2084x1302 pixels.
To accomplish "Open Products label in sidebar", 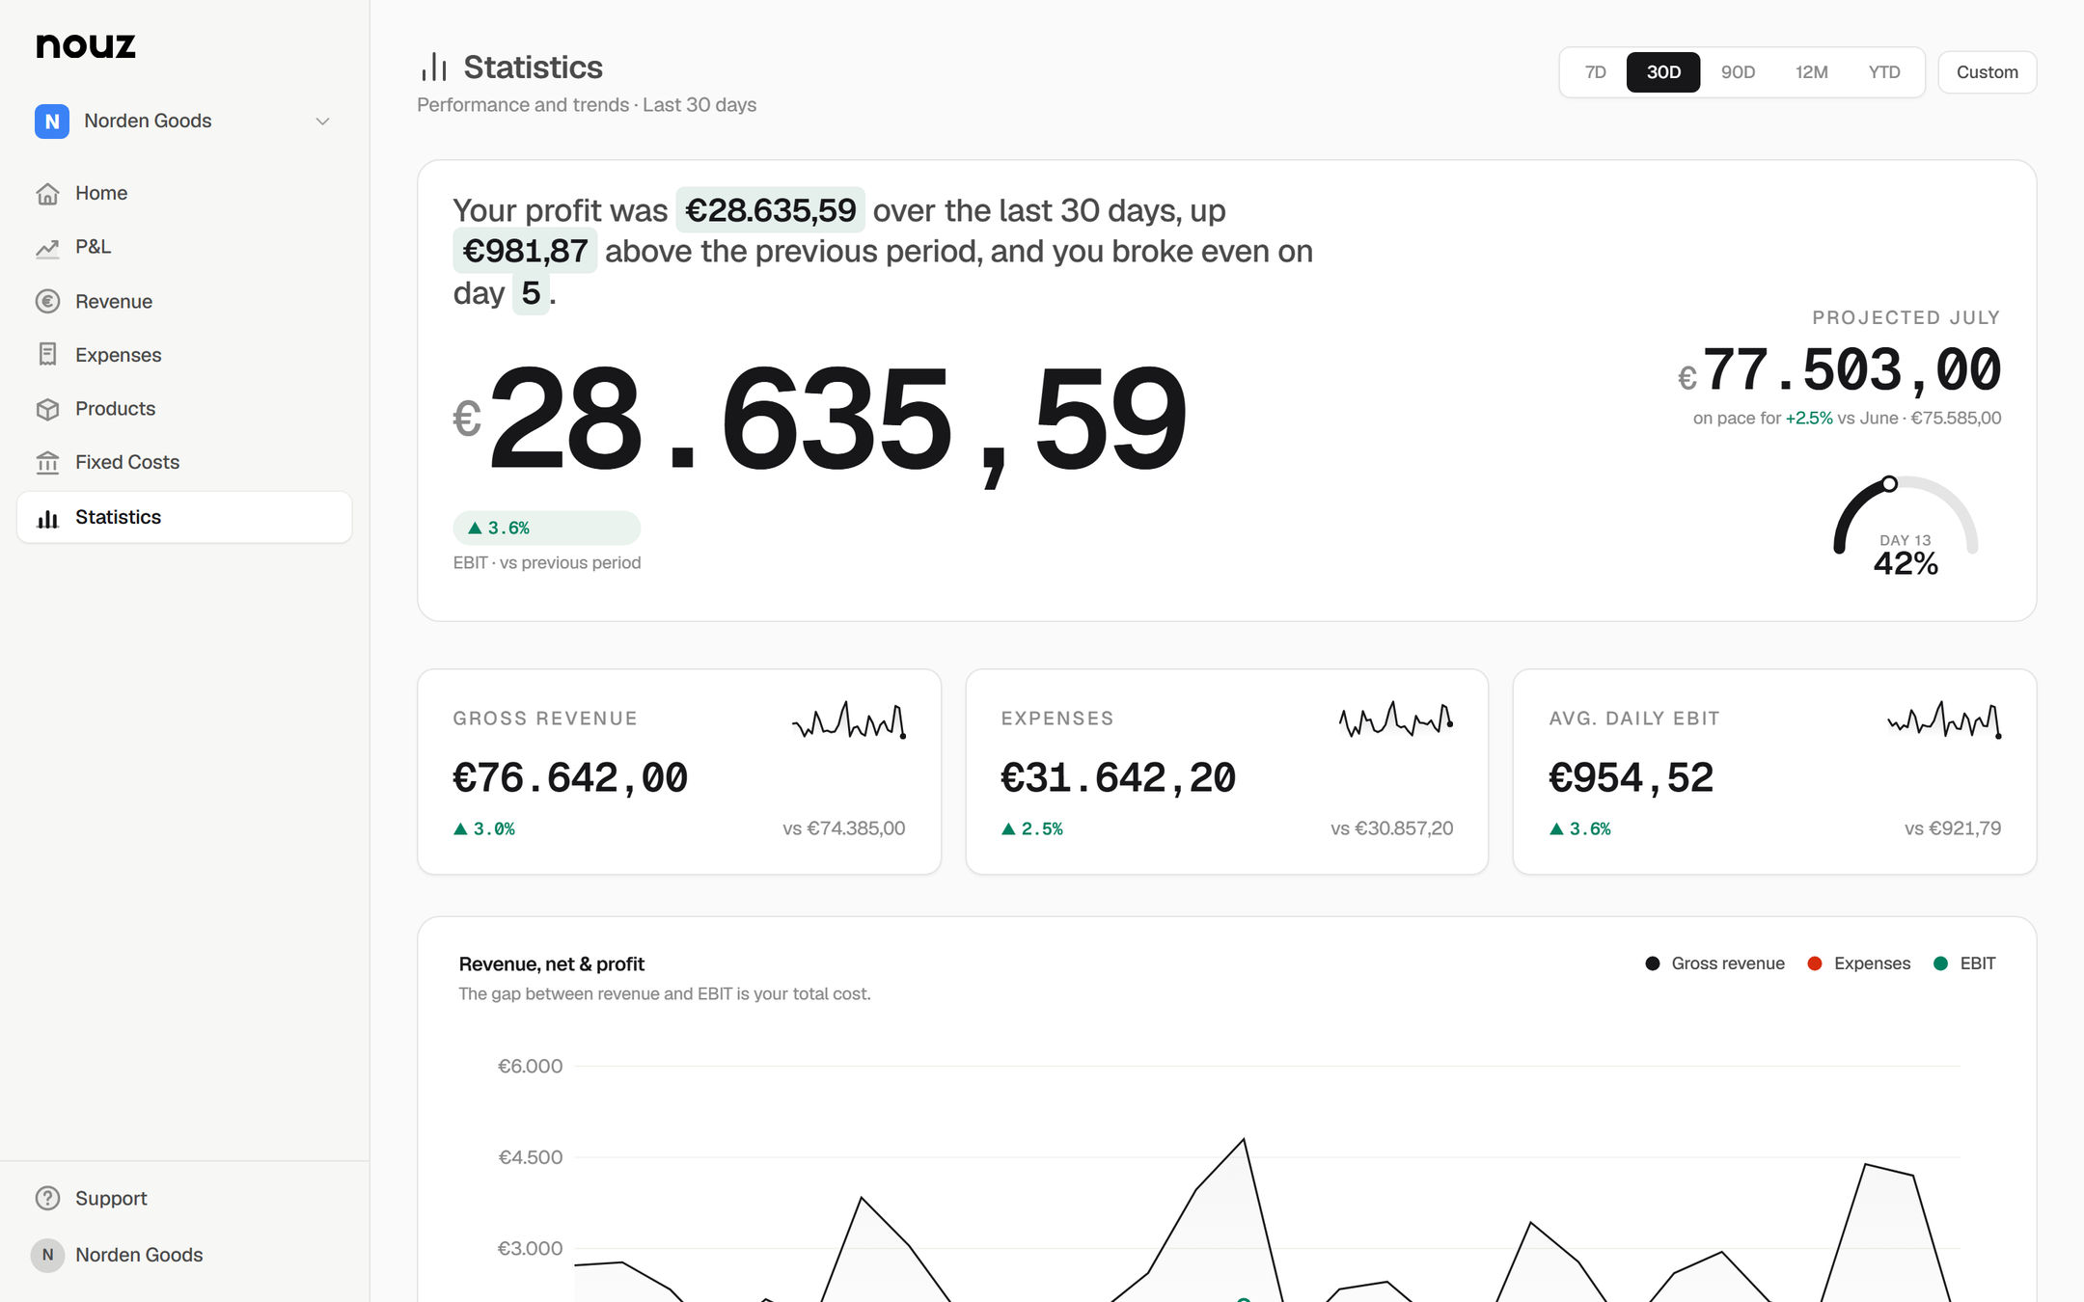I will click(x=116, y=409).
